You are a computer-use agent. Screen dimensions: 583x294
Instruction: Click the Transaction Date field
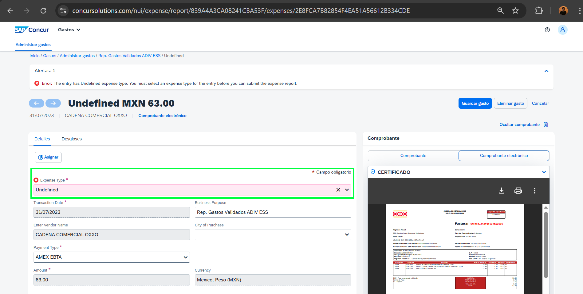pos(112,212)
